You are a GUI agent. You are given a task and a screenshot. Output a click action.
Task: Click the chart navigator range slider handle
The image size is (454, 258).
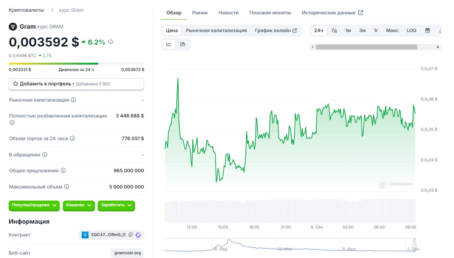click(414, 244)
